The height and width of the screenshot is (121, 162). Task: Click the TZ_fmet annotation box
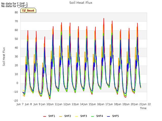(28, 11)
